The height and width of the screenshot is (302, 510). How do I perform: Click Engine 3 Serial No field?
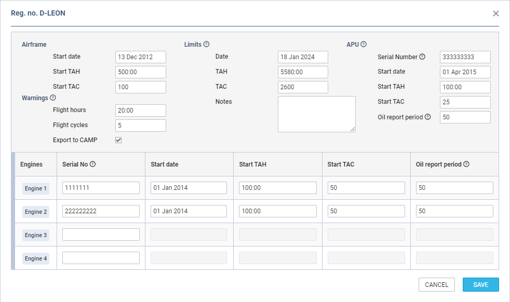[101, 235]
